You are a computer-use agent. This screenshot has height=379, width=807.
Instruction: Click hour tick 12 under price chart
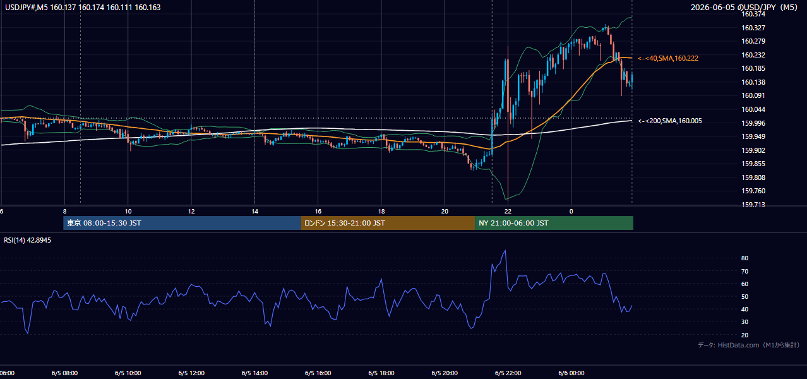pyautogui.click(x=191, y=211)
